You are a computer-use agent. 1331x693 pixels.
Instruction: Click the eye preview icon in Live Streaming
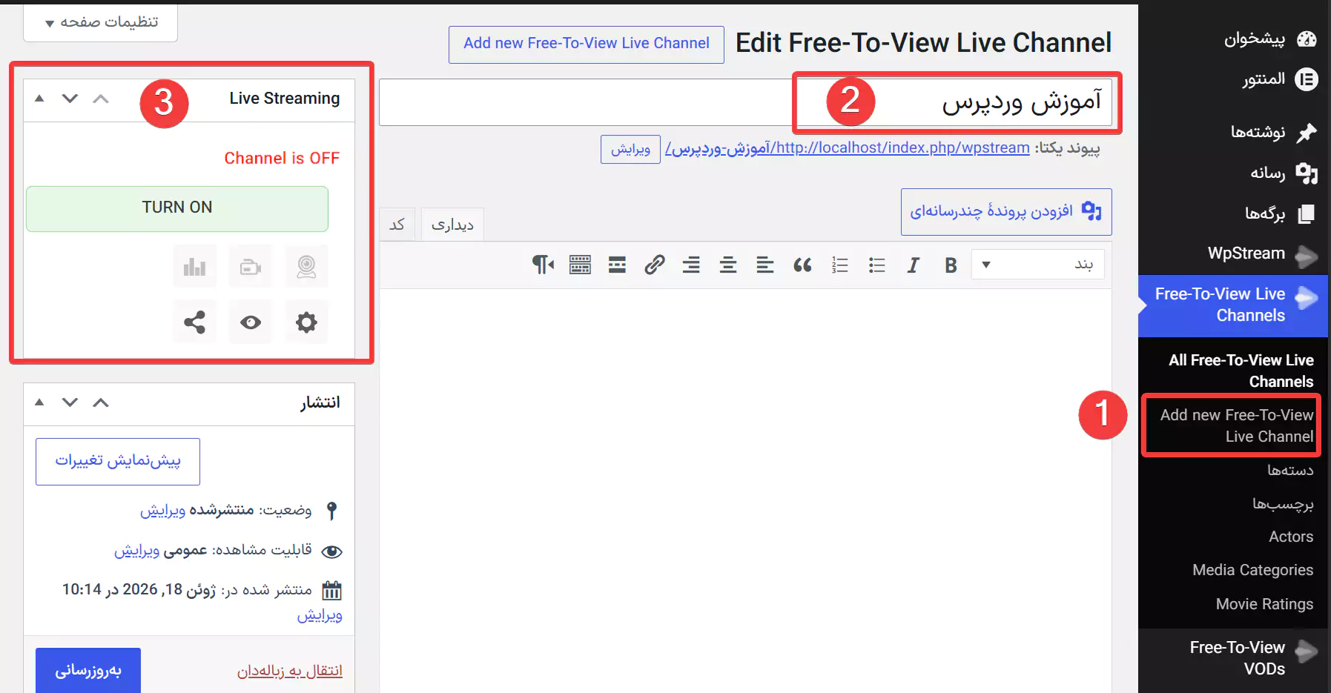251,322
